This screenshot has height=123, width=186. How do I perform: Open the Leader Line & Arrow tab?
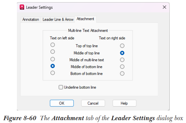58,19
